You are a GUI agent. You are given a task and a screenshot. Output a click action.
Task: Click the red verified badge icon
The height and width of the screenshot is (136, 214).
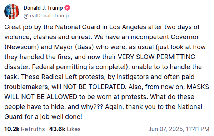pyautogui.click(x=67, y=8)
